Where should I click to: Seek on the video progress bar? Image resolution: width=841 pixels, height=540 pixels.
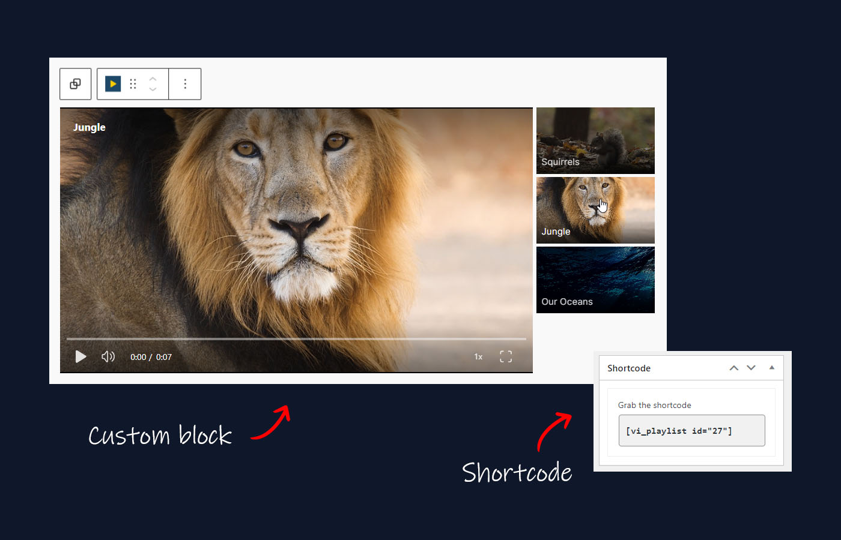(x=296, y=339)
